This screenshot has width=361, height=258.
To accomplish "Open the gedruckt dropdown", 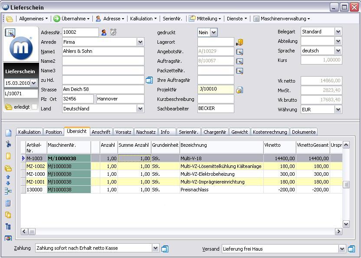I will tap(213, 32).
